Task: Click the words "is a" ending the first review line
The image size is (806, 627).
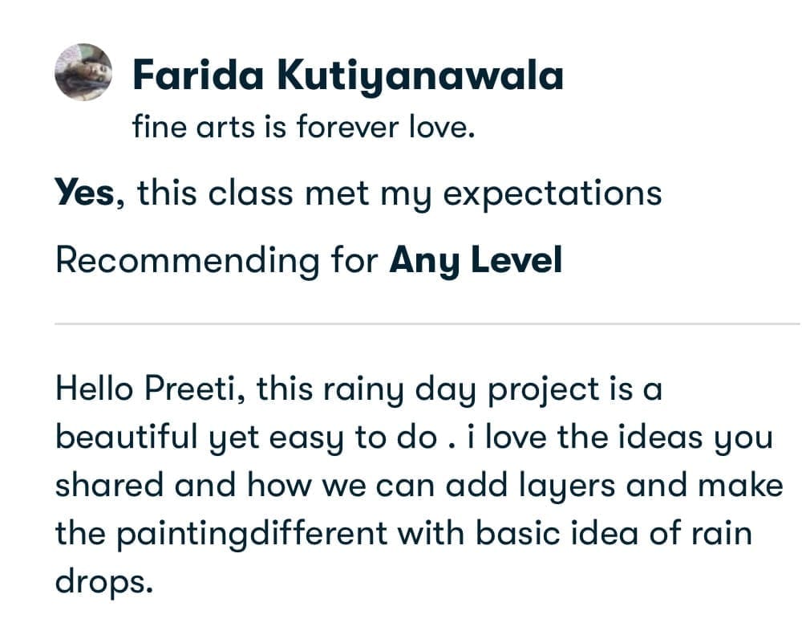Action: point(634,390)
